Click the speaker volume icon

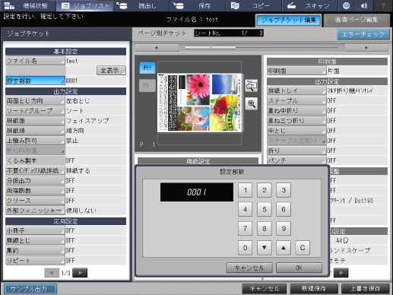click(364, 5)
